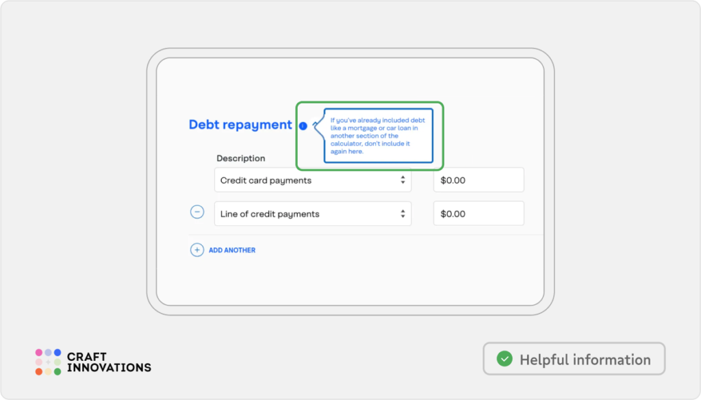Image resolution: width=701 pixels, height=400 pixels.
Task: Expand the Line of credit payments dropdown arrows
Action: point(403,214)
